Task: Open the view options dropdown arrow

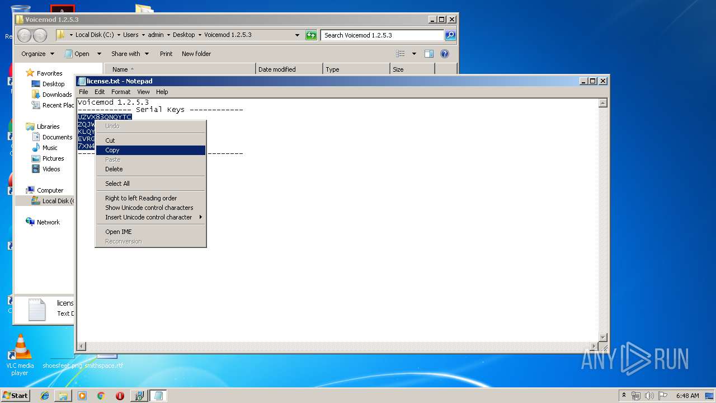Action: [x=414, y=54]
